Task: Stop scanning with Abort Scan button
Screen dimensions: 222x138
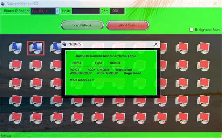Action: tap(128, 25)
